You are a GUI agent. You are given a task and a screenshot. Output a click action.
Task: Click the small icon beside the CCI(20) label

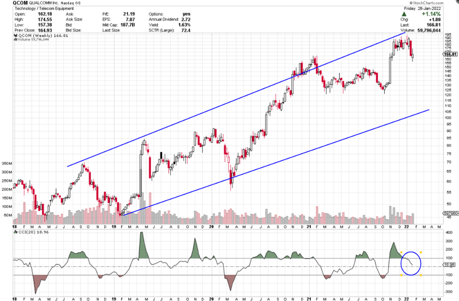coord(16,232)
